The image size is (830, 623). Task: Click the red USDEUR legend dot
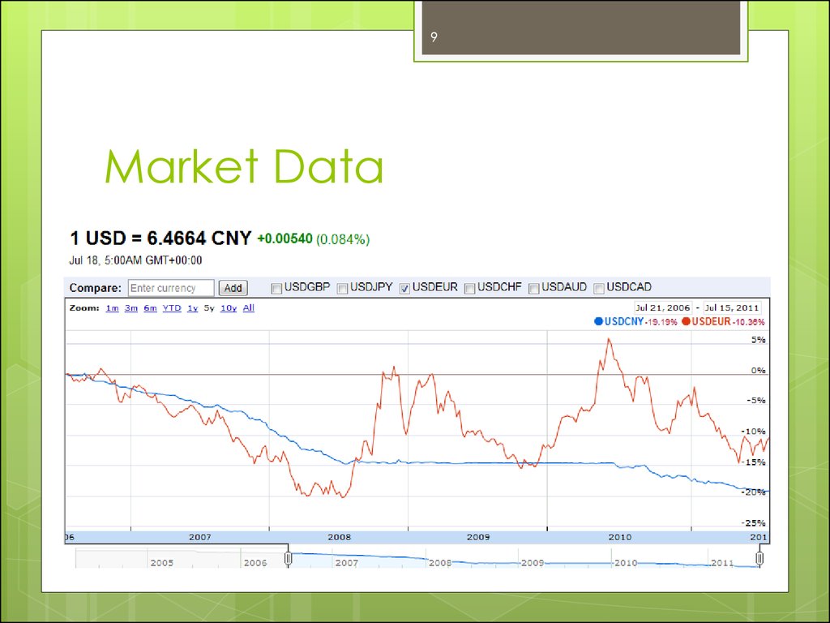click(687, 321)
